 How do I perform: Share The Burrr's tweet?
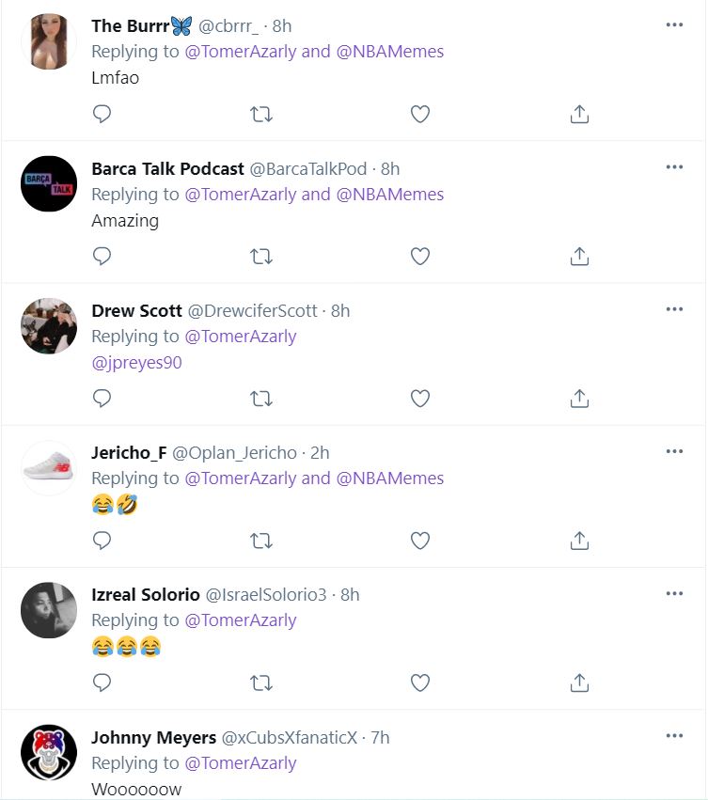click(579, 114)
